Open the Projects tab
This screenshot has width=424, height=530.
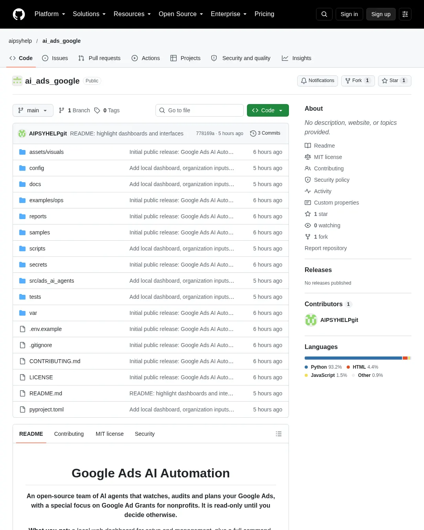185,58
